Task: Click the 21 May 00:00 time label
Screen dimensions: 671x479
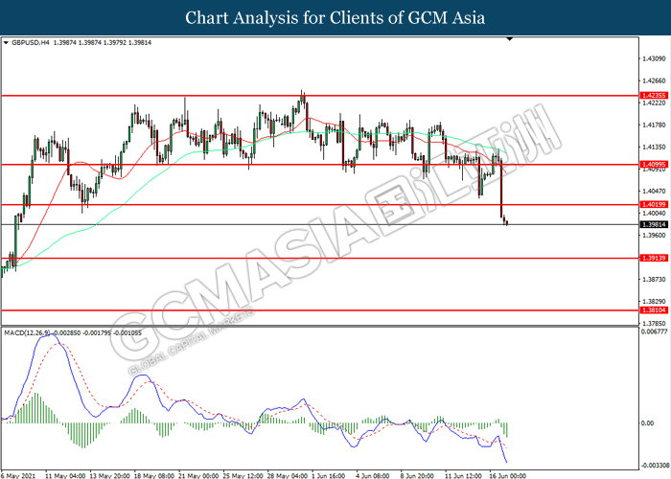Action: tap(198, 475)
